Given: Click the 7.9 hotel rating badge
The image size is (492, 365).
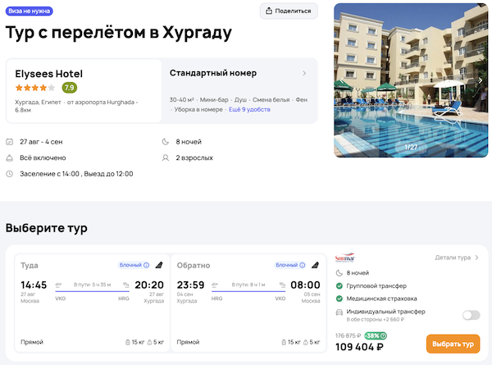Looking at the screenshot, I should point(70,88).
